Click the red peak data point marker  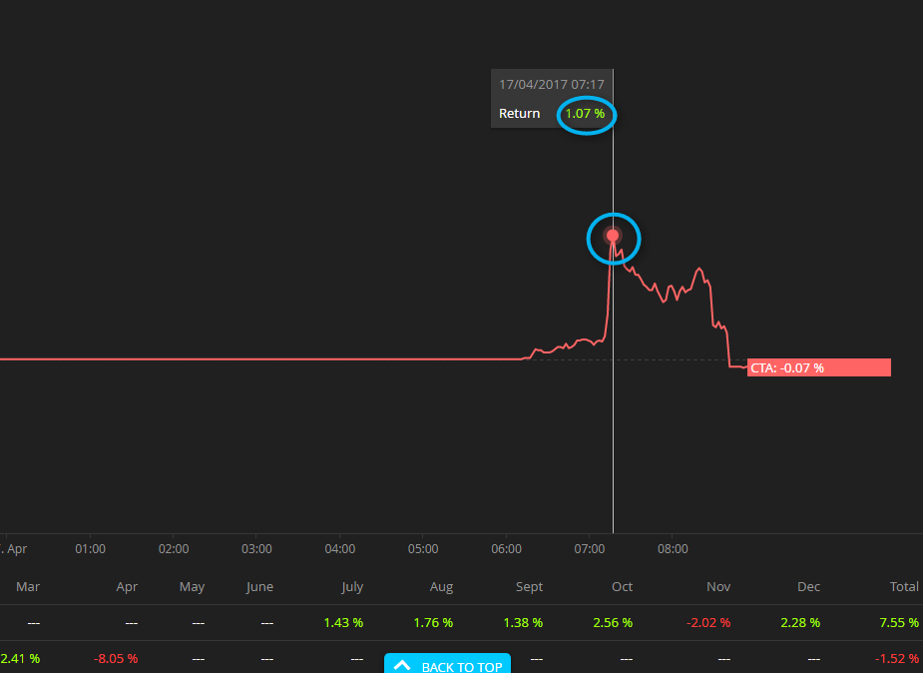pos(613,237)
